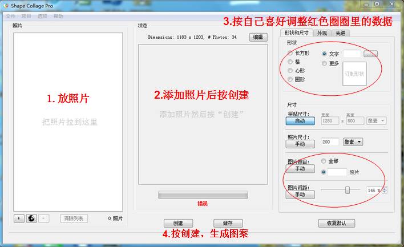This screenshot has height=247, width=404.
Task: Select the custom photo count radio button
Action: (x=324, y=172)
